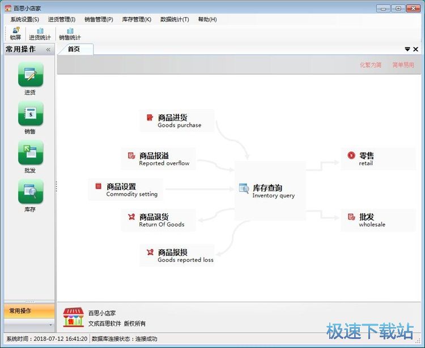Click the 百思小店家 footer name text

point(102,313)
